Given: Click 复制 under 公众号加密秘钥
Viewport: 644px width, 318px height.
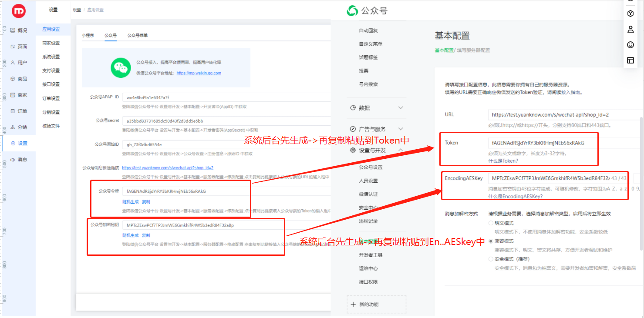Looking at the screenshot, I should tap(146, 235).
